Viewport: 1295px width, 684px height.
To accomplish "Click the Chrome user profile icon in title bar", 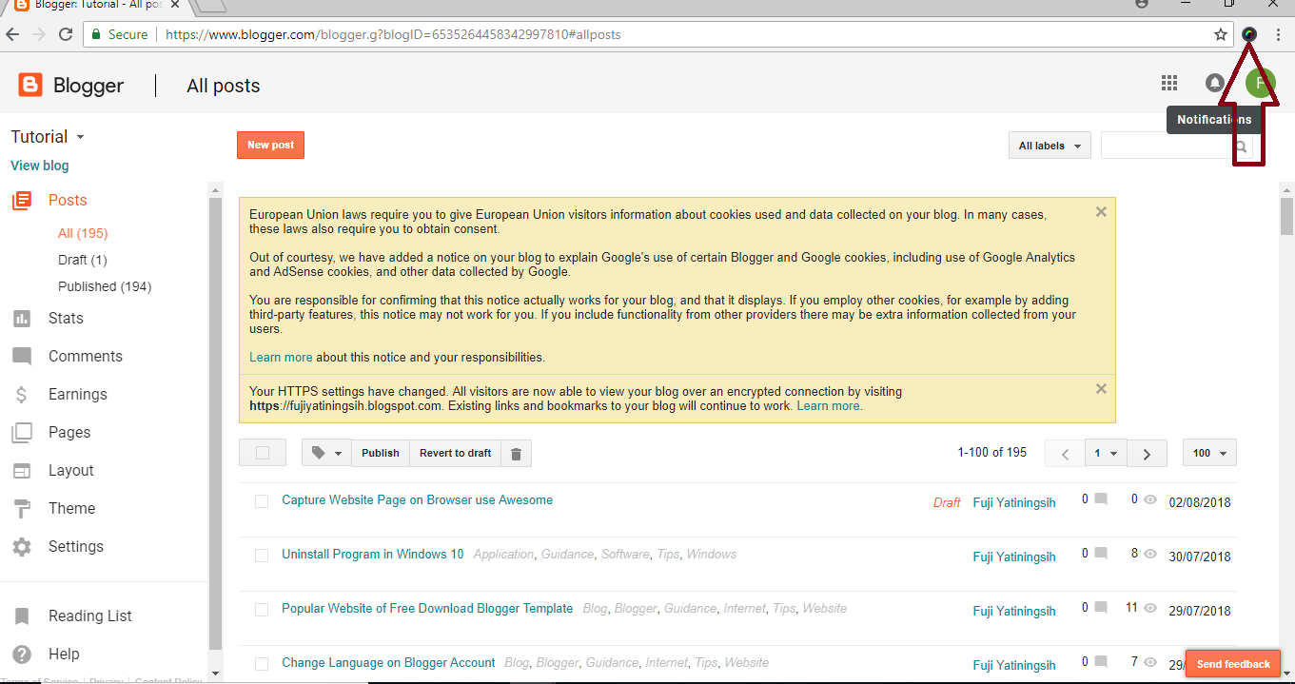I will 1142,4.
